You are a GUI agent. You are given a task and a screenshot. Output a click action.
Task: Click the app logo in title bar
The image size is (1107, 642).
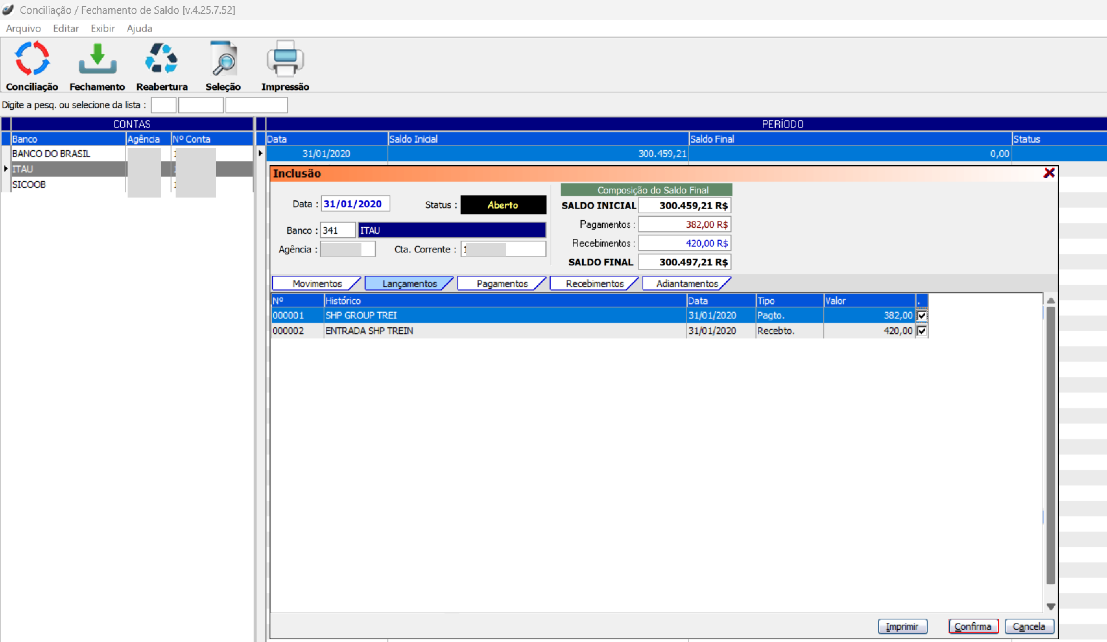coord(8,10)
